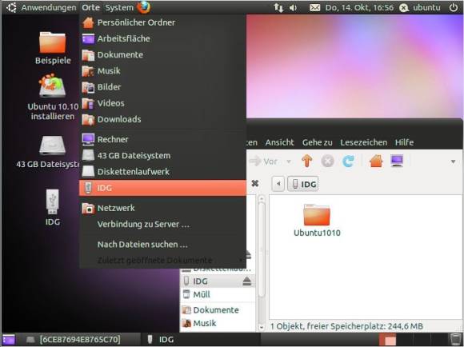Open Dokumente bookmark in sidebar
The height and width of the screenshot is (347, 464).
tap(218, 310)
